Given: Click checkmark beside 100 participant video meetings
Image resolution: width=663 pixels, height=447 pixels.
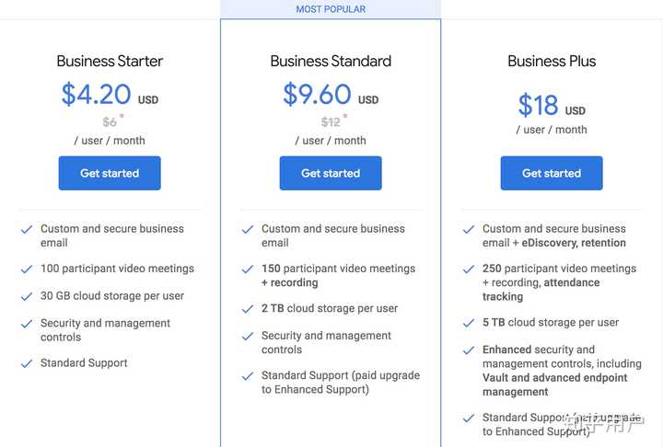Looking at the screenshot, I should [x=27, y=269].
